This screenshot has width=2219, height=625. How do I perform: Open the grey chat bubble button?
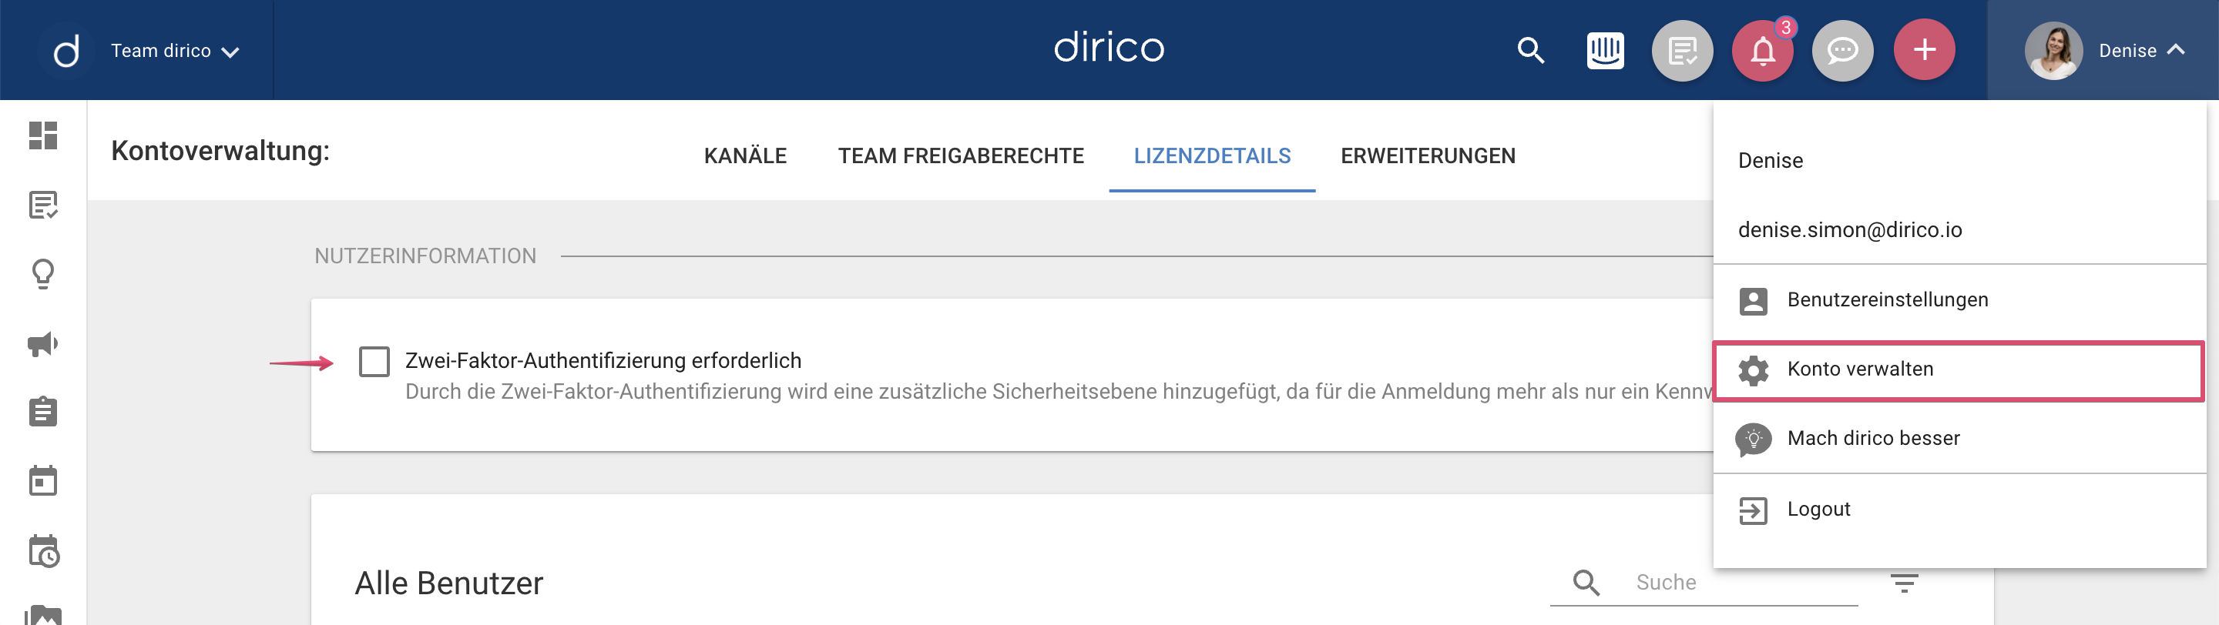pyautogui.click(x=1842, y=51)
